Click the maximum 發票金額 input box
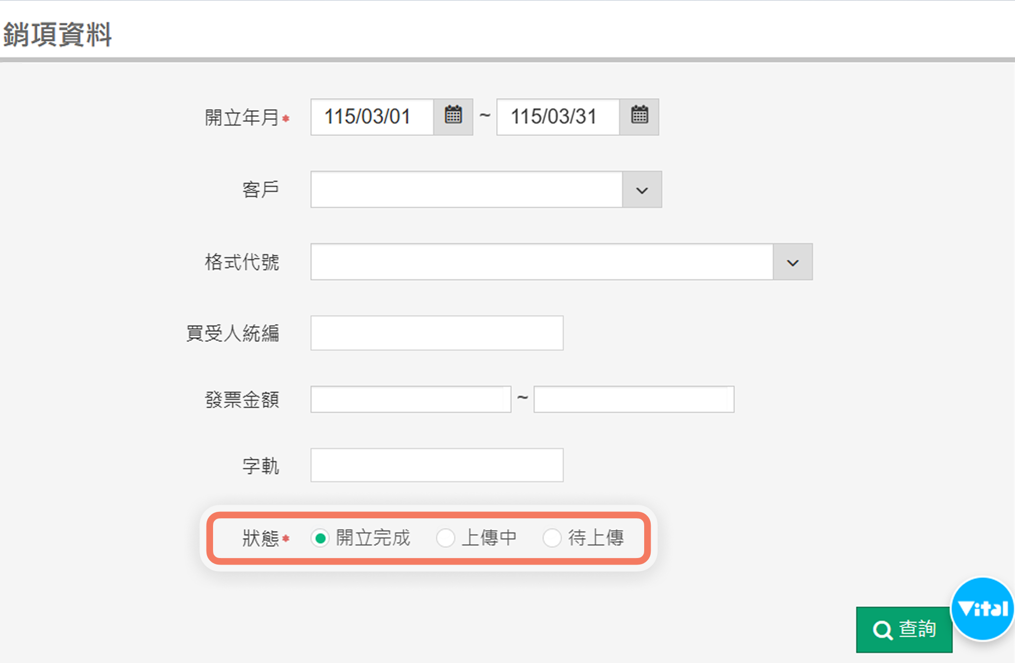 tap(634, 399)
